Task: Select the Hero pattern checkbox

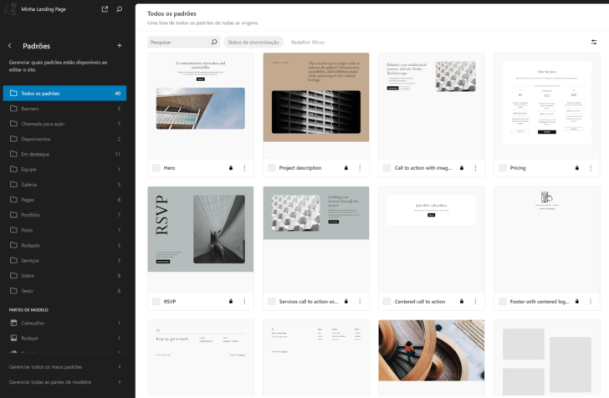Action: (156, 168)
